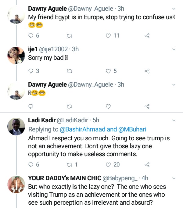Expand the menu arrow on ije1's tweet
Image resolution: width=183 pixels, height=208 pixels.
[174, 49]
